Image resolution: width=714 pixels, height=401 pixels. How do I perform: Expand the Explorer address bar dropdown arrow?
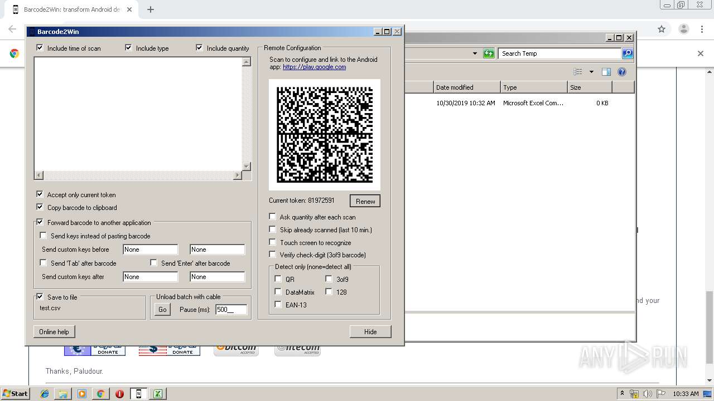point(475,53)
